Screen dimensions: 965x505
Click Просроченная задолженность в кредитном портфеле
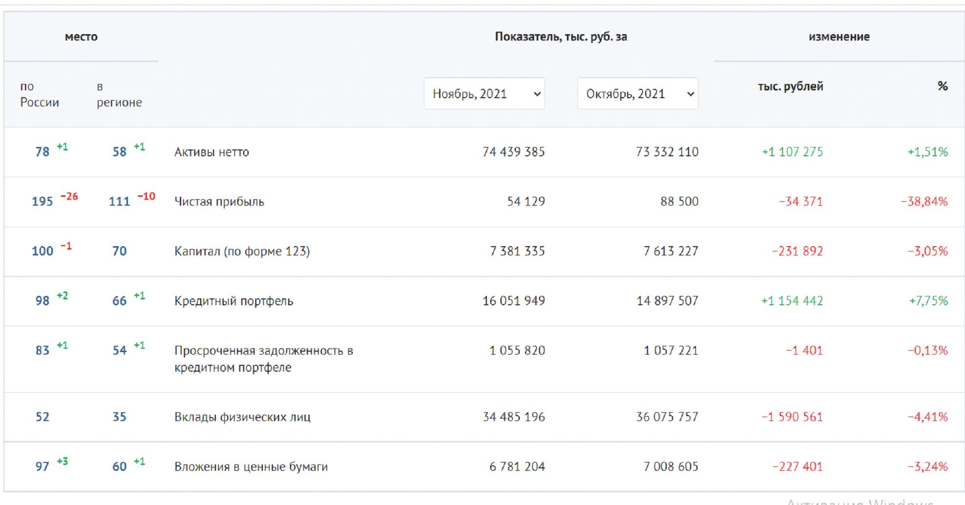click(264, 359)
